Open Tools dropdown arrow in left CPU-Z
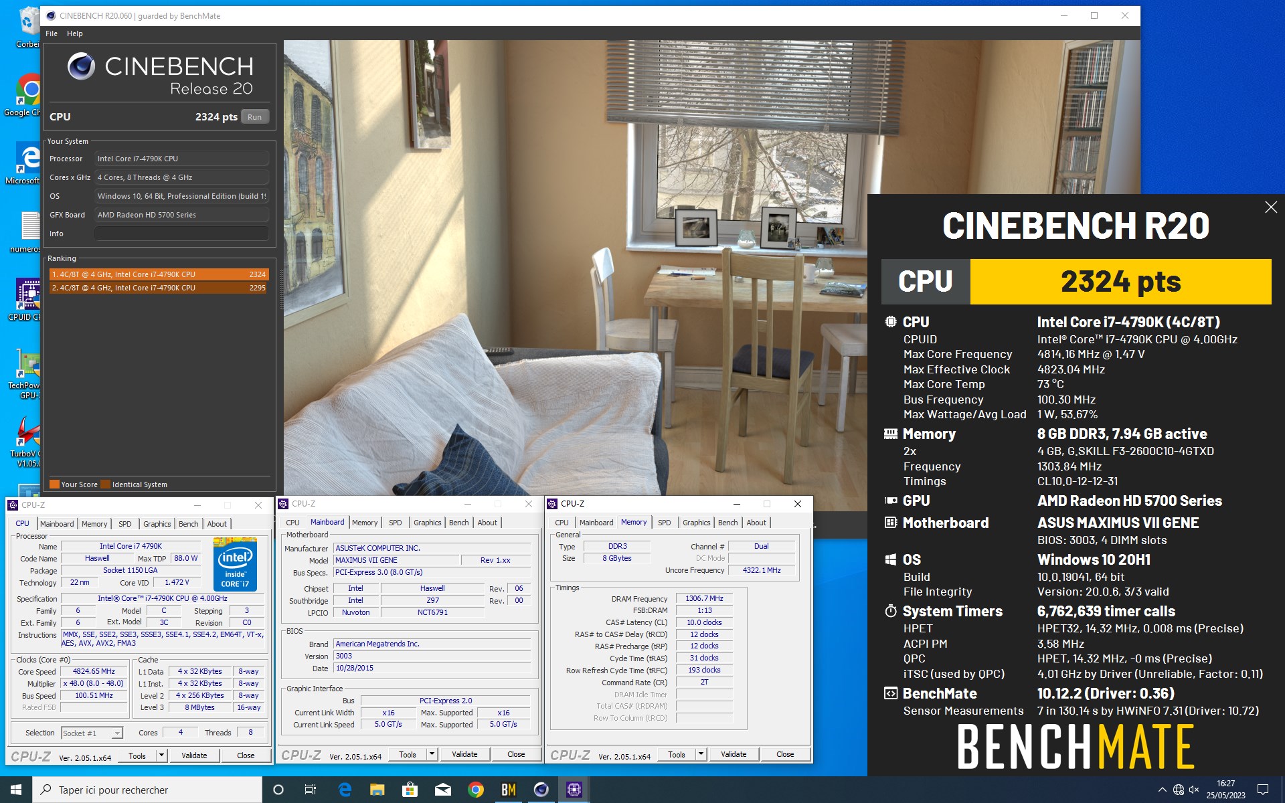Screen dimensions: 1285x803 [161, 755]
